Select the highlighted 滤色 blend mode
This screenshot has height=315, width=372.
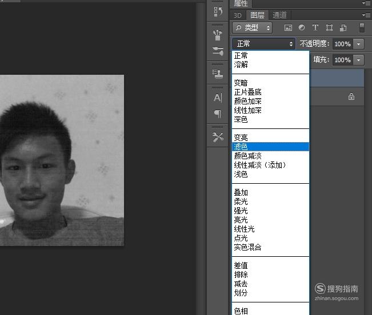270,147
